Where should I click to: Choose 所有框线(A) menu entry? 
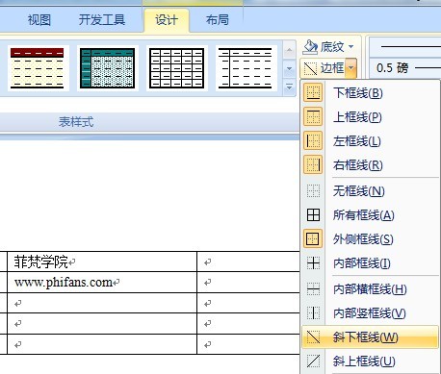pyautogui.click(x=371, y=214)
